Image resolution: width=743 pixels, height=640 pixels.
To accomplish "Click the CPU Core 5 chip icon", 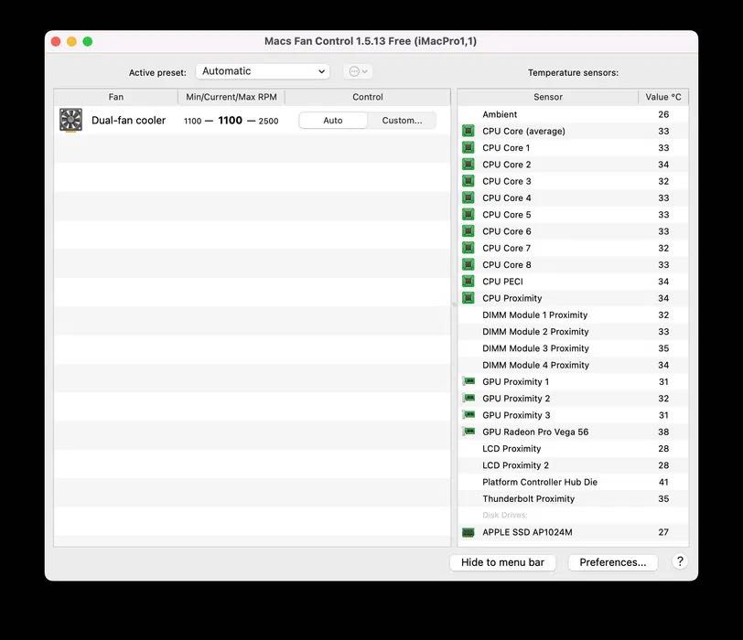I will pyautogui.click(x=468, y=215).
